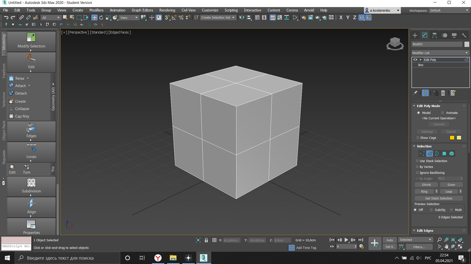Click the orange cage color swatch

click(452, 138)
